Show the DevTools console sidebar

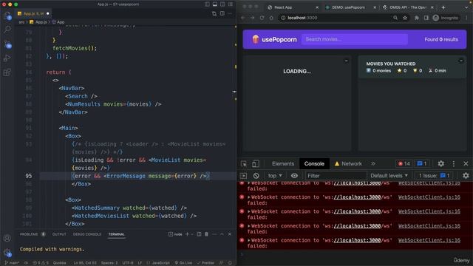click(x=244, y=176)
